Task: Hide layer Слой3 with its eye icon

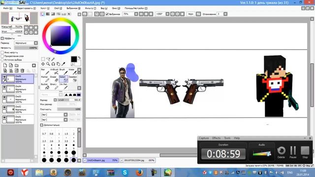Action: [x=4, y=97]
